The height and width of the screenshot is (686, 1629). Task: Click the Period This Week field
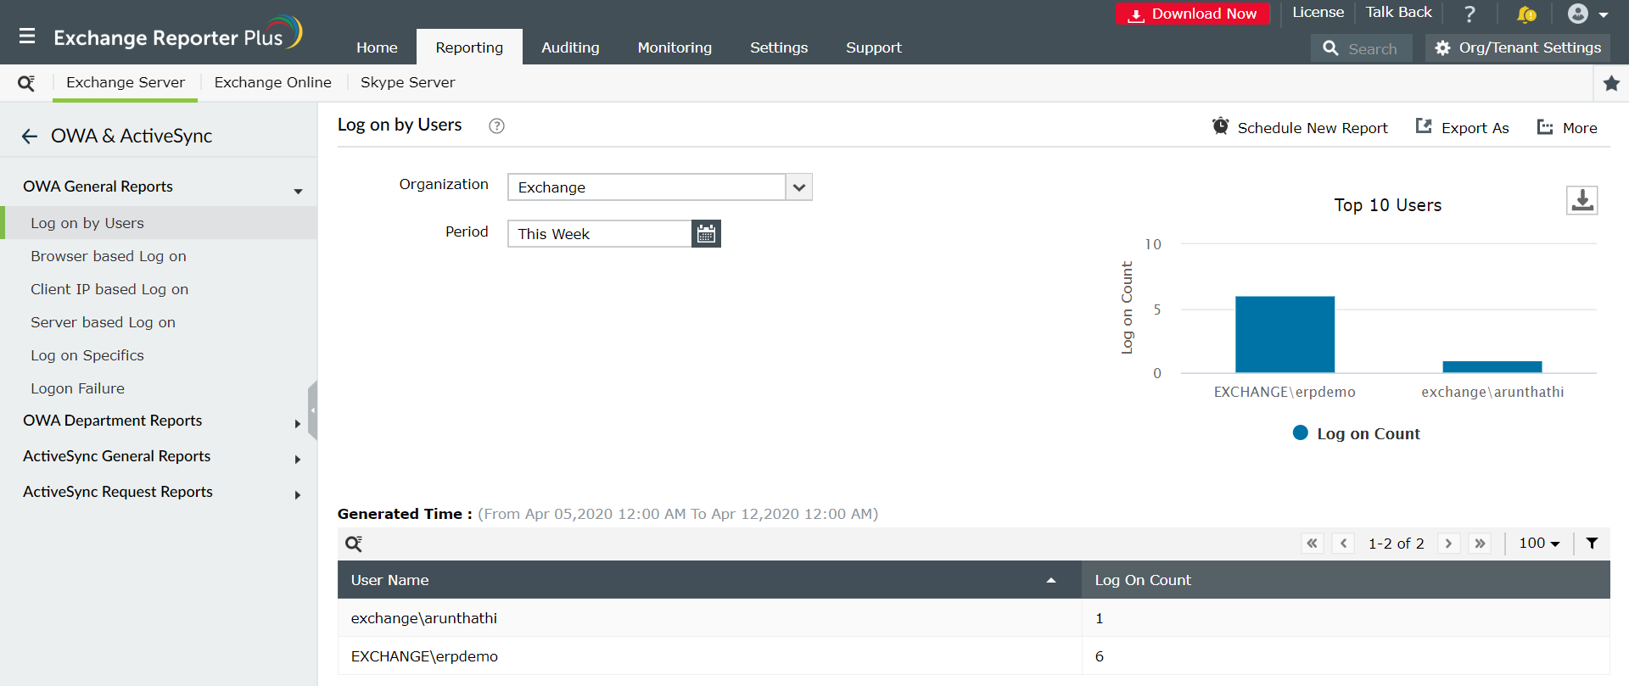click(600, 234)
